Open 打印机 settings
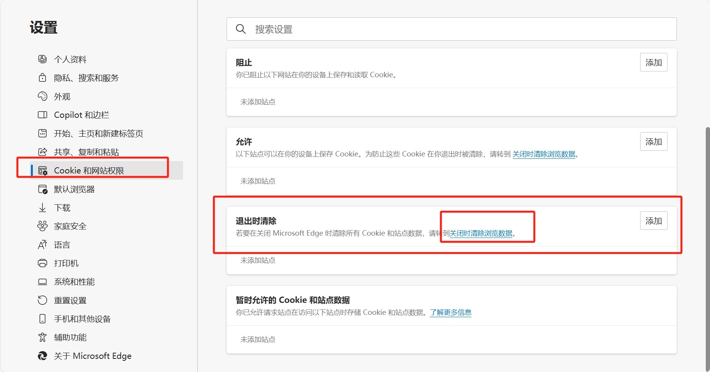 pyautogui.click(x=106, y=263)
